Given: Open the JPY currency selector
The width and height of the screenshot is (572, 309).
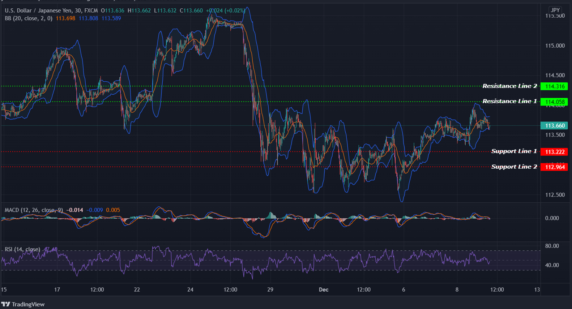Looking at the screenshot, I should pos(555,10).
